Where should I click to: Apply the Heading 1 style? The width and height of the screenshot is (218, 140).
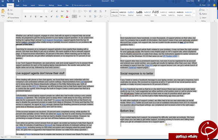click(131, 13)
